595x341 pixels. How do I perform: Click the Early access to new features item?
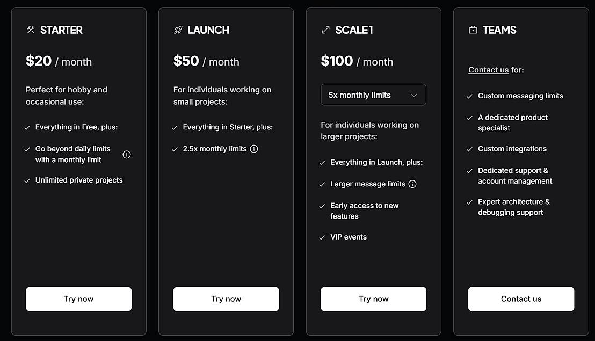click(x=364, y=211)
